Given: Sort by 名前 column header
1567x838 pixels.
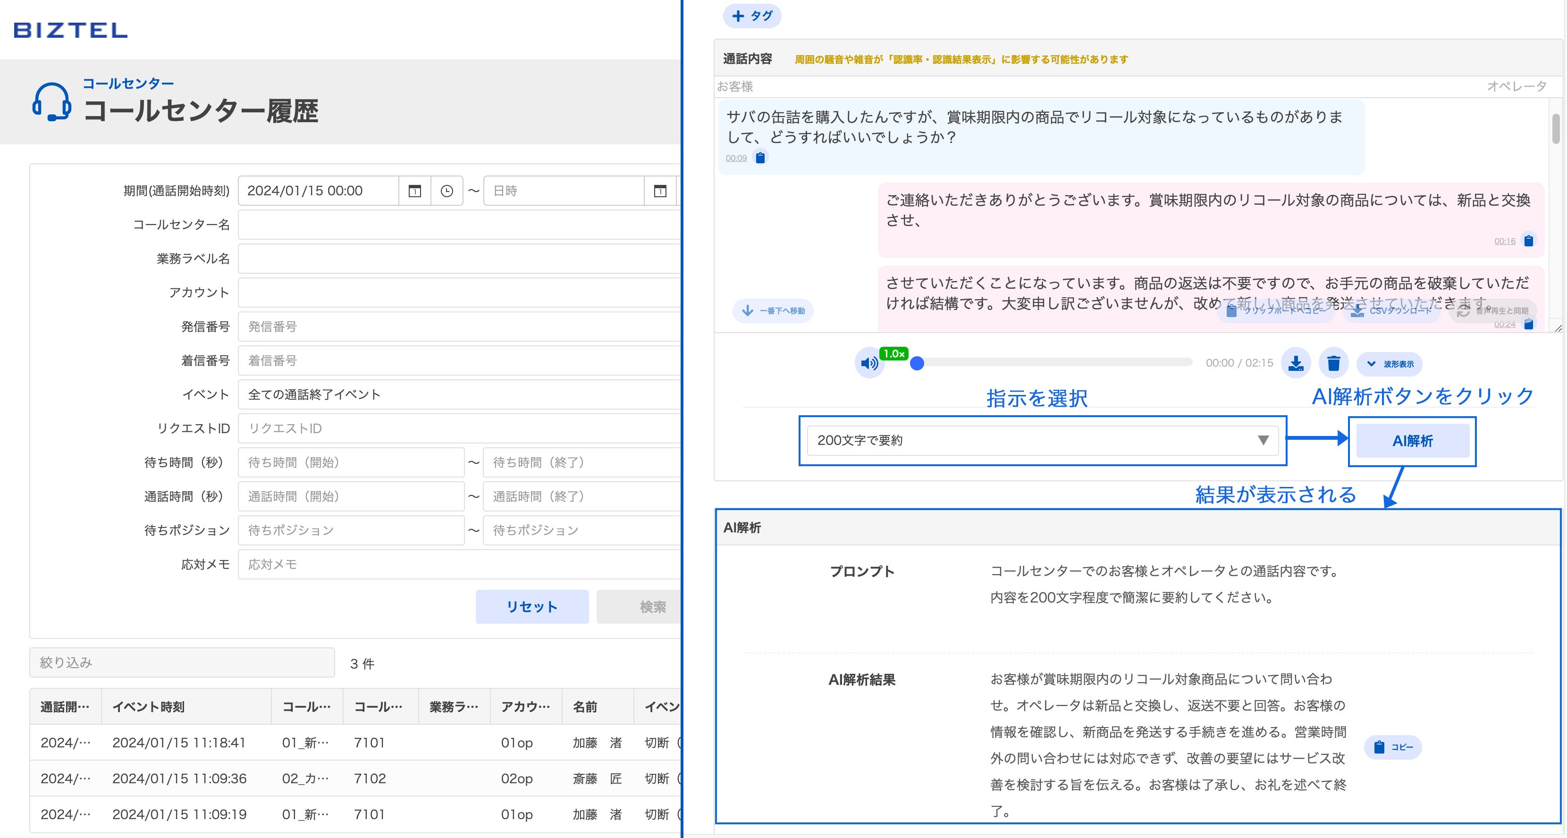Looking at the screenshot, I should click(598, 707).
